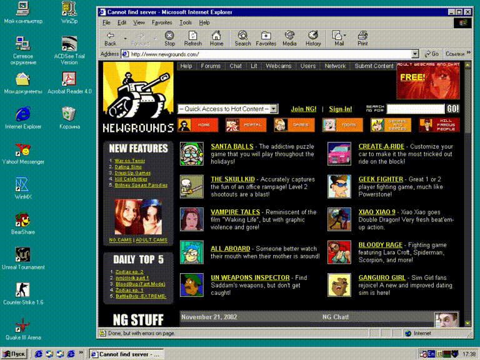Open the VAMPIRE TALES link

click(x=235, y=212)
